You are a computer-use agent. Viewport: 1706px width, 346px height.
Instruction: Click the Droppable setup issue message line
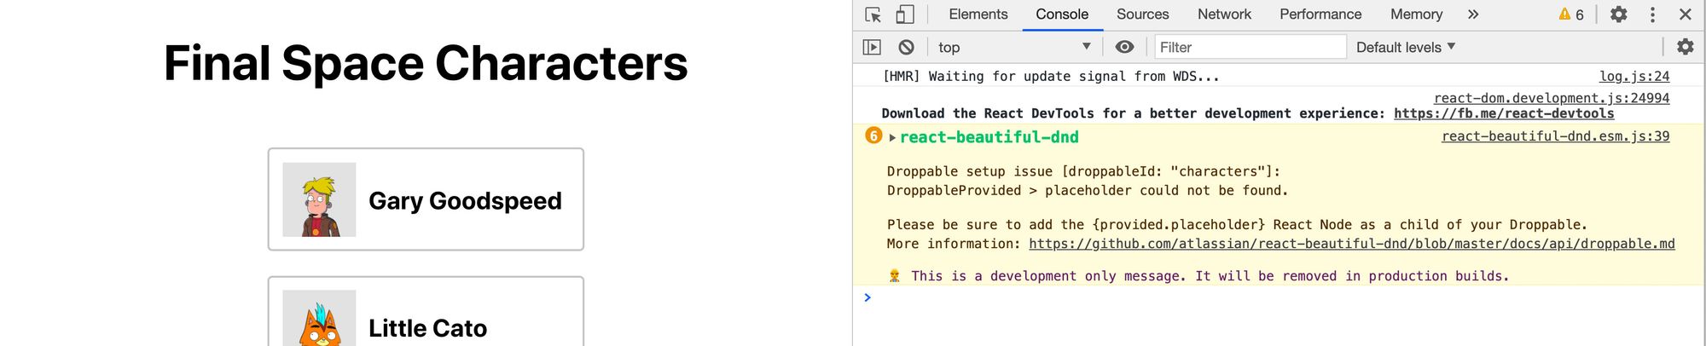pos(1083,171)
